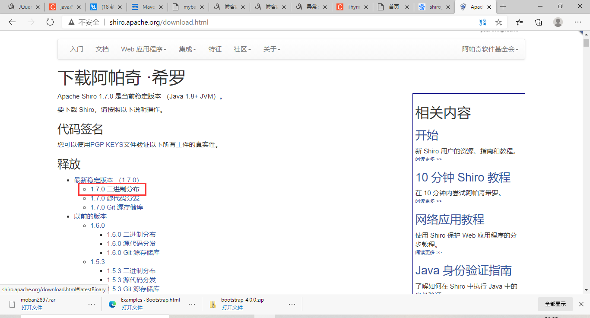Open the 文档 navigation item

pyautogui.click(x=102, y=49)
